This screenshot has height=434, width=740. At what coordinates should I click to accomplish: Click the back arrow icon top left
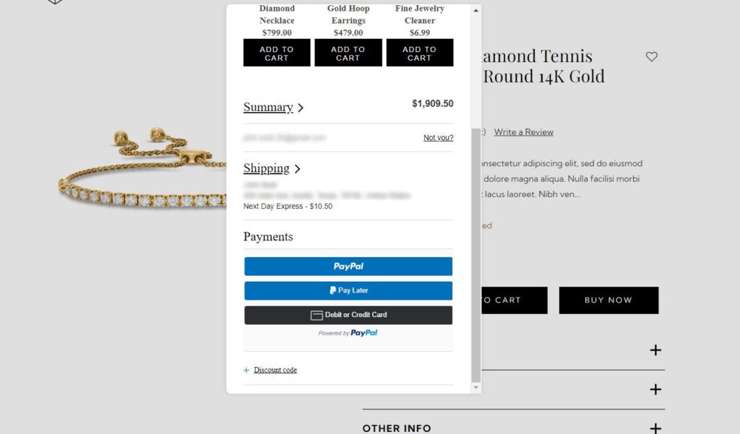pyautogui.click(x=55, y=4)
